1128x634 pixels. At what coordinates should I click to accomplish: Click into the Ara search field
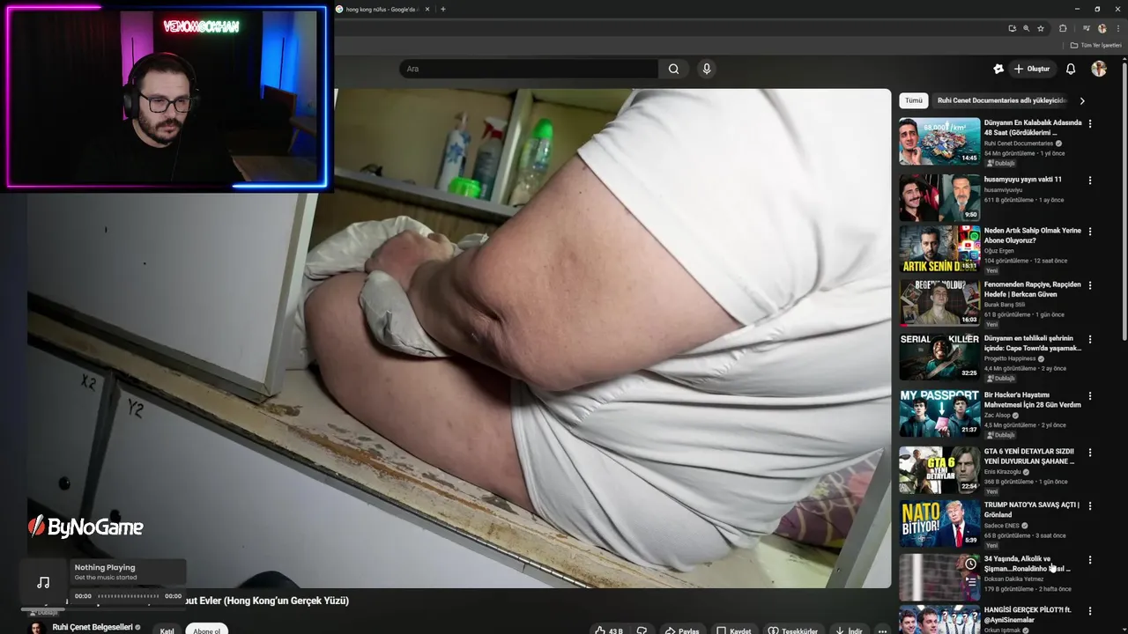(x=529, y=69)
